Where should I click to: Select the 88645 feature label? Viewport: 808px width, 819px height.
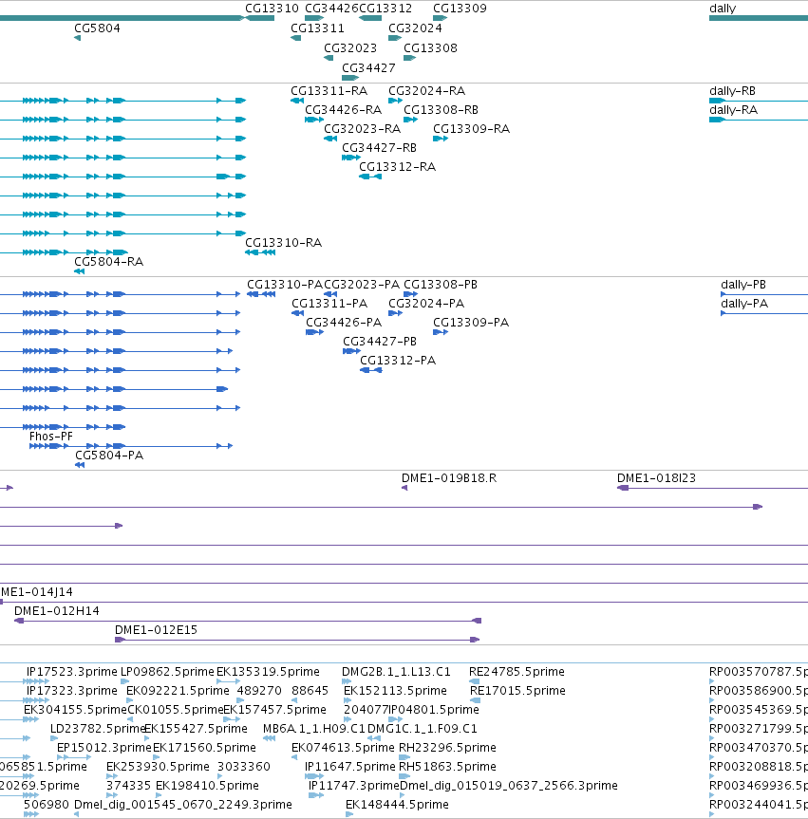[x=310, y=691]
